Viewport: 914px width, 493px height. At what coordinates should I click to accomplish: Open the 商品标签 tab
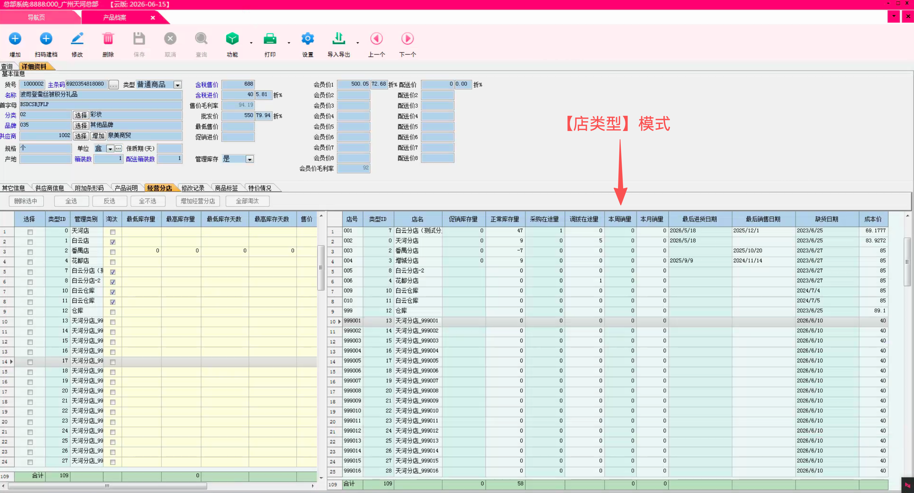[x=226, y=188]
